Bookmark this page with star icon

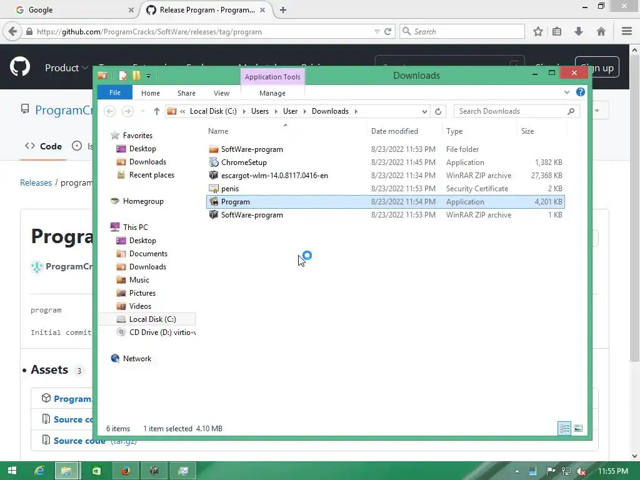pos(538,31)
